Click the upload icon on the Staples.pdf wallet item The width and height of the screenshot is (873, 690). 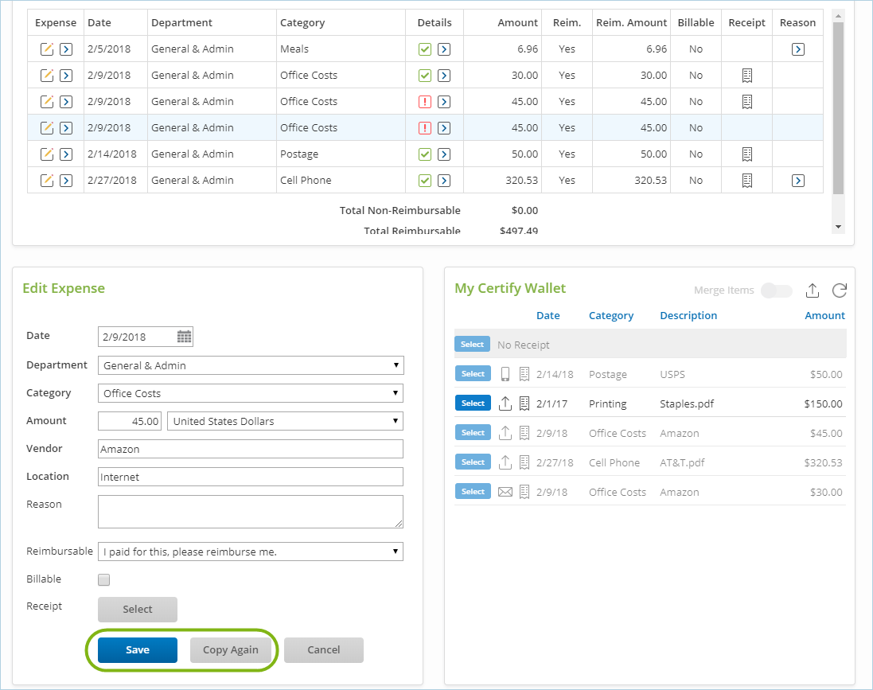click(x=505, y=403)
